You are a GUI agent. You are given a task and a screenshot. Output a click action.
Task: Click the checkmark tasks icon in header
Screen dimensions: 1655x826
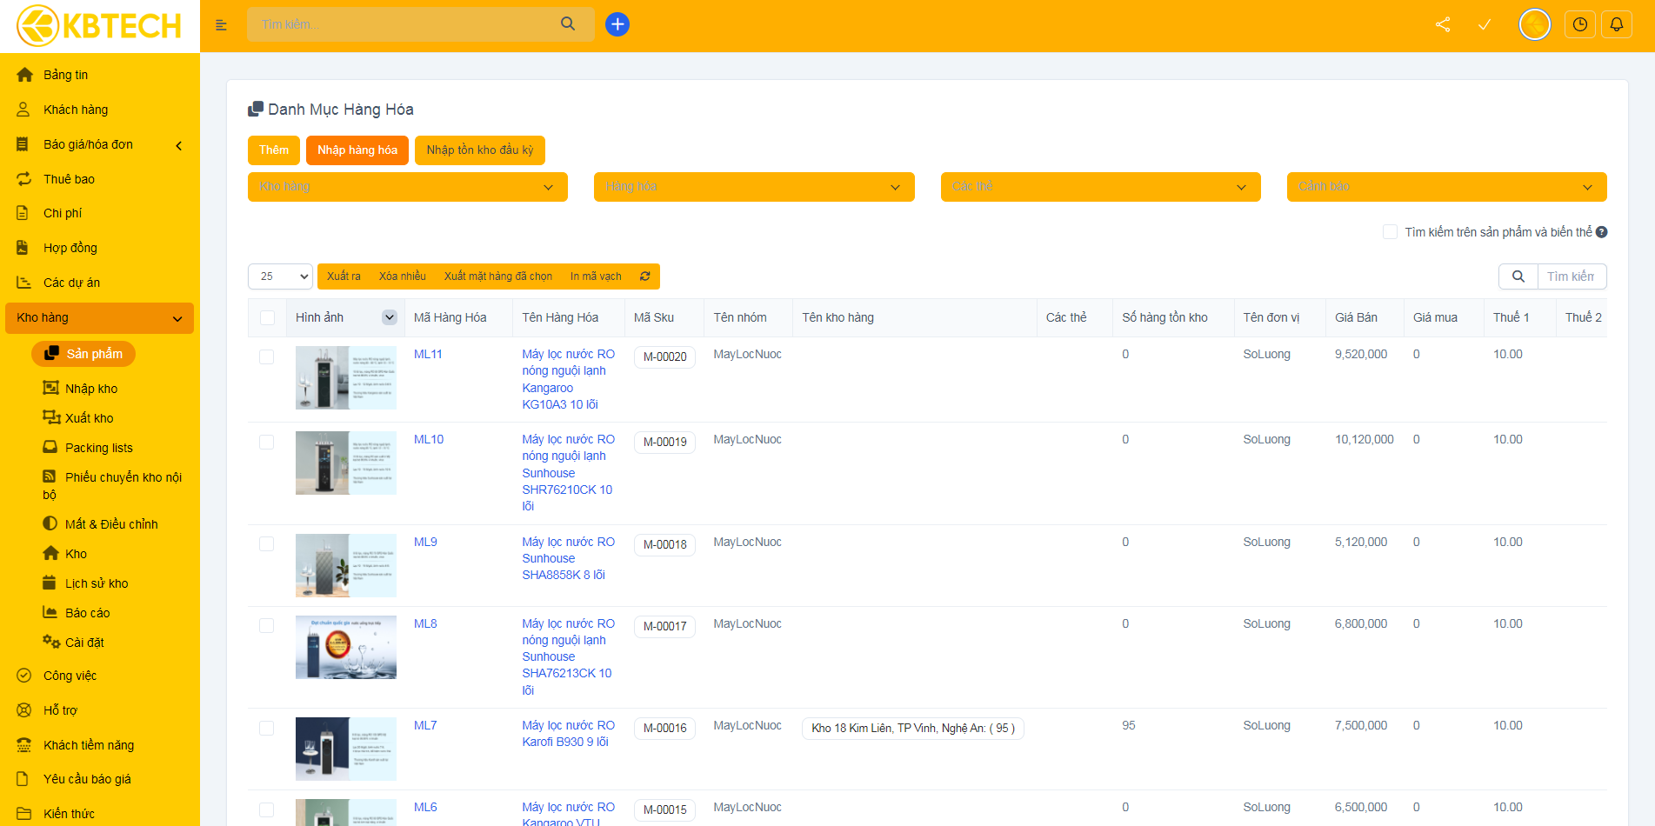[x=1485, y=24]
